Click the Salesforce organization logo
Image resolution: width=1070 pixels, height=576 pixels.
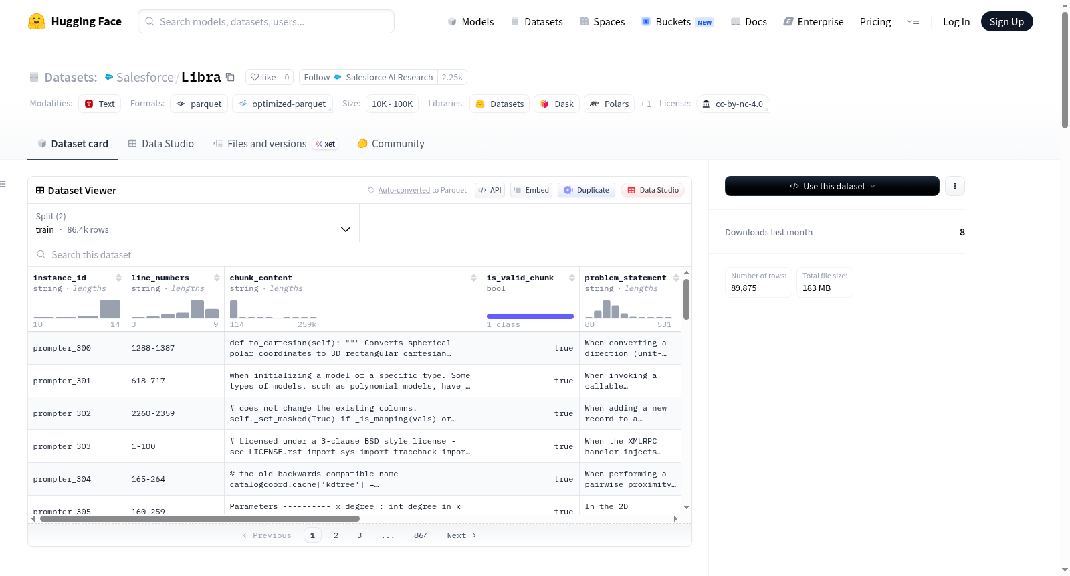[109, 77]
